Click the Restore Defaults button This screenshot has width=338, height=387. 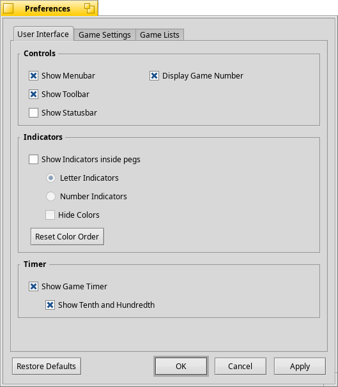(x=47, y=366)
